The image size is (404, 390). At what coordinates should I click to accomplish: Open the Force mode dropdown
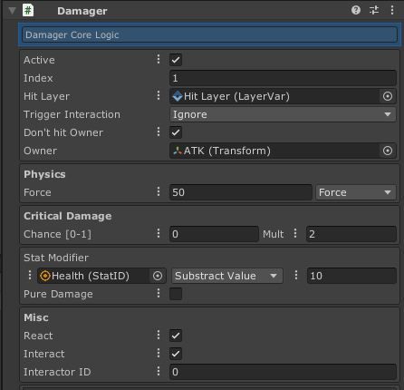click(356, 192)
